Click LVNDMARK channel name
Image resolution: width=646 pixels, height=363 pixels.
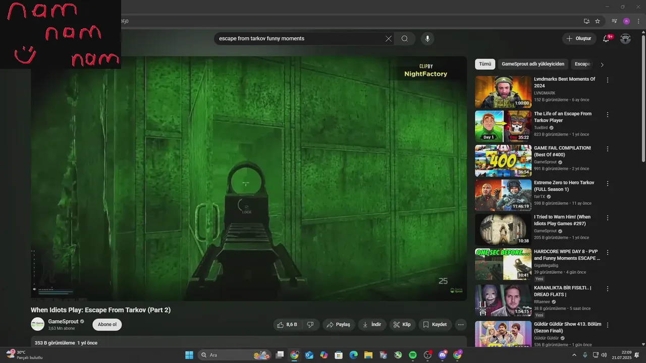click(545, 93)
